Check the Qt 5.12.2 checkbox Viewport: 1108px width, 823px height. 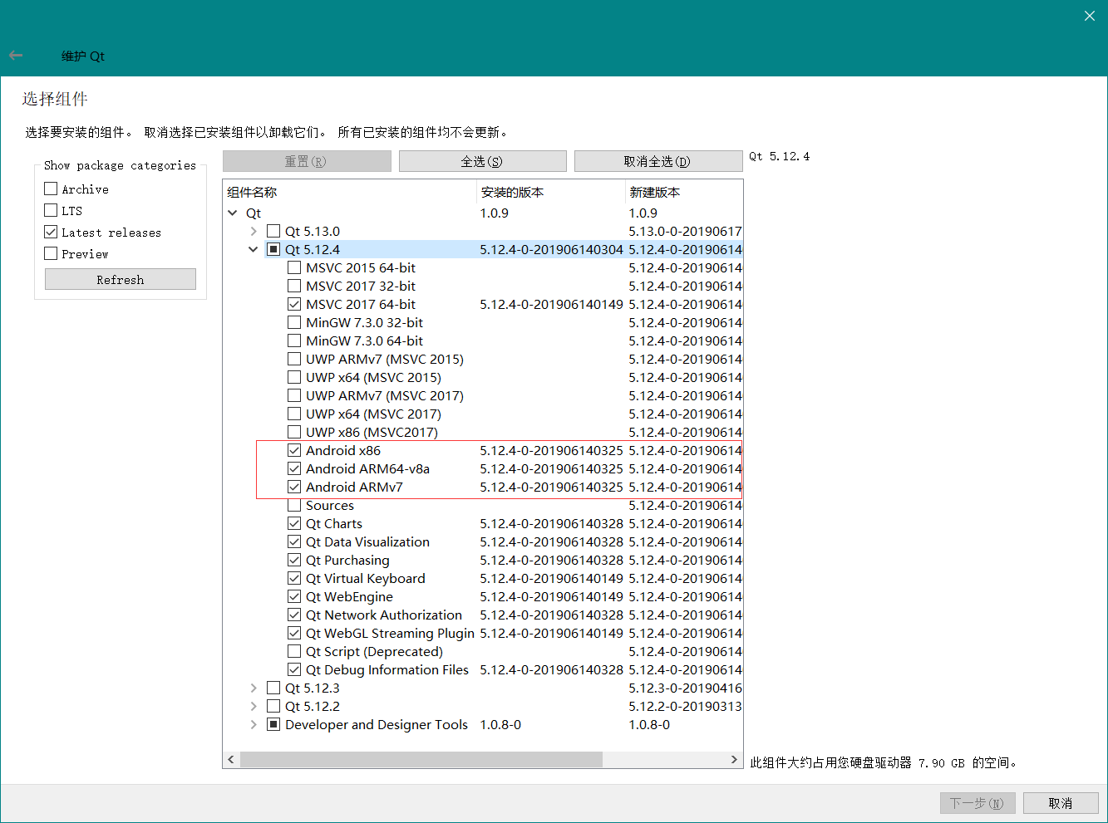[273, 706]
